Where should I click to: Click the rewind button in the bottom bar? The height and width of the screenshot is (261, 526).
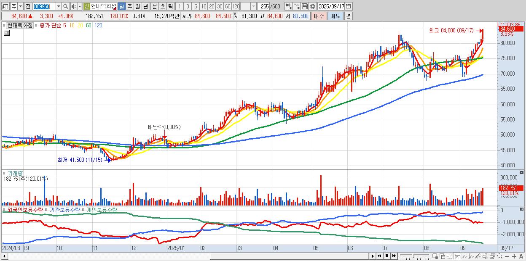(x=379, y=256)
